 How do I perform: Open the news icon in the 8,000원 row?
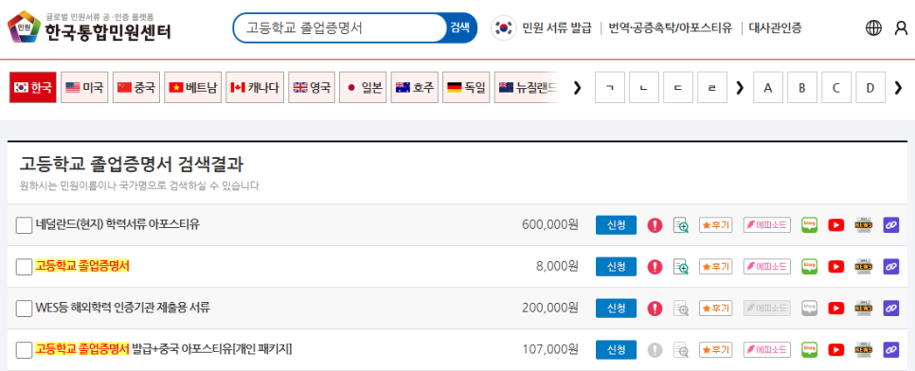click(863, 266)
